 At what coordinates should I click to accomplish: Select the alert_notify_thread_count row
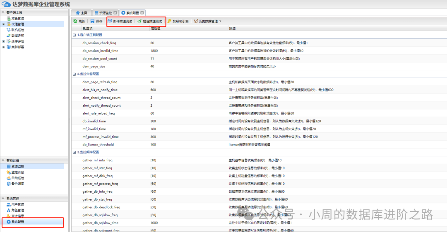259,105
